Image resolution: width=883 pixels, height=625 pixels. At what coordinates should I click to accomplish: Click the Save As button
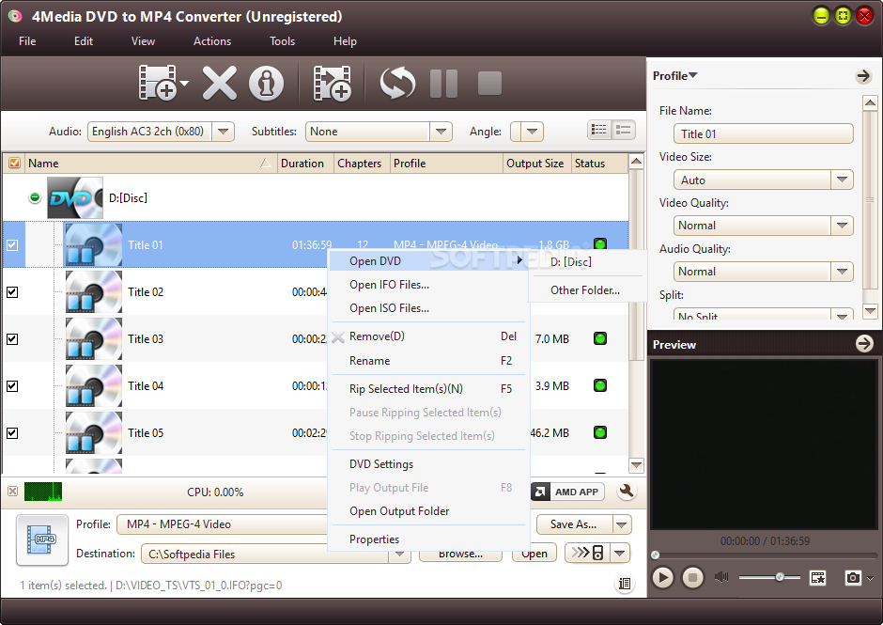point(574,524)
